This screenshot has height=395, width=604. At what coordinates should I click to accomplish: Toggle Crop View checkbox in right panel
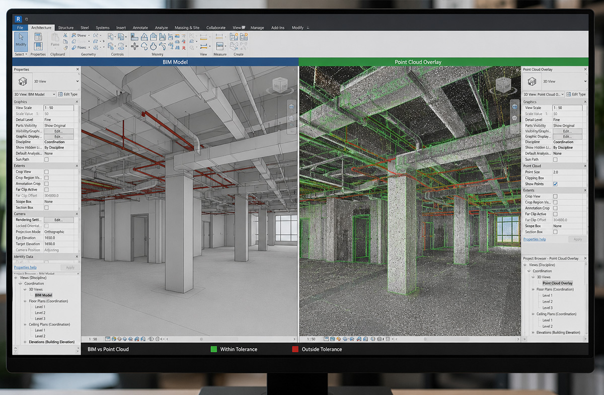point(555,196)
